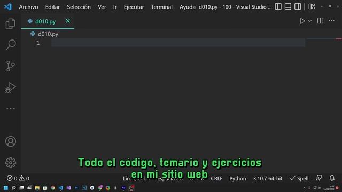The width and height of the screenshot is (342, 192).
Task: Open the Terminal menu
Action: [161, 7]
